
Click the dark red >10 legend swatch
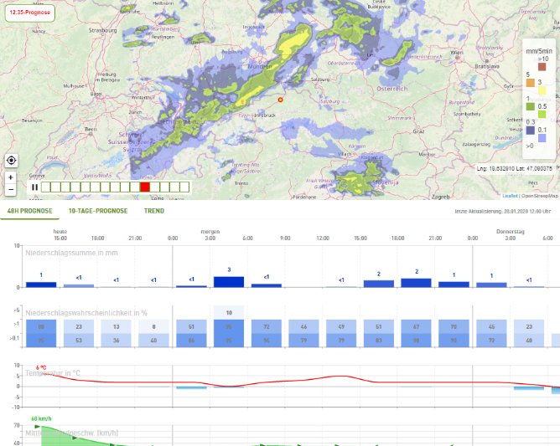[542, 68]
